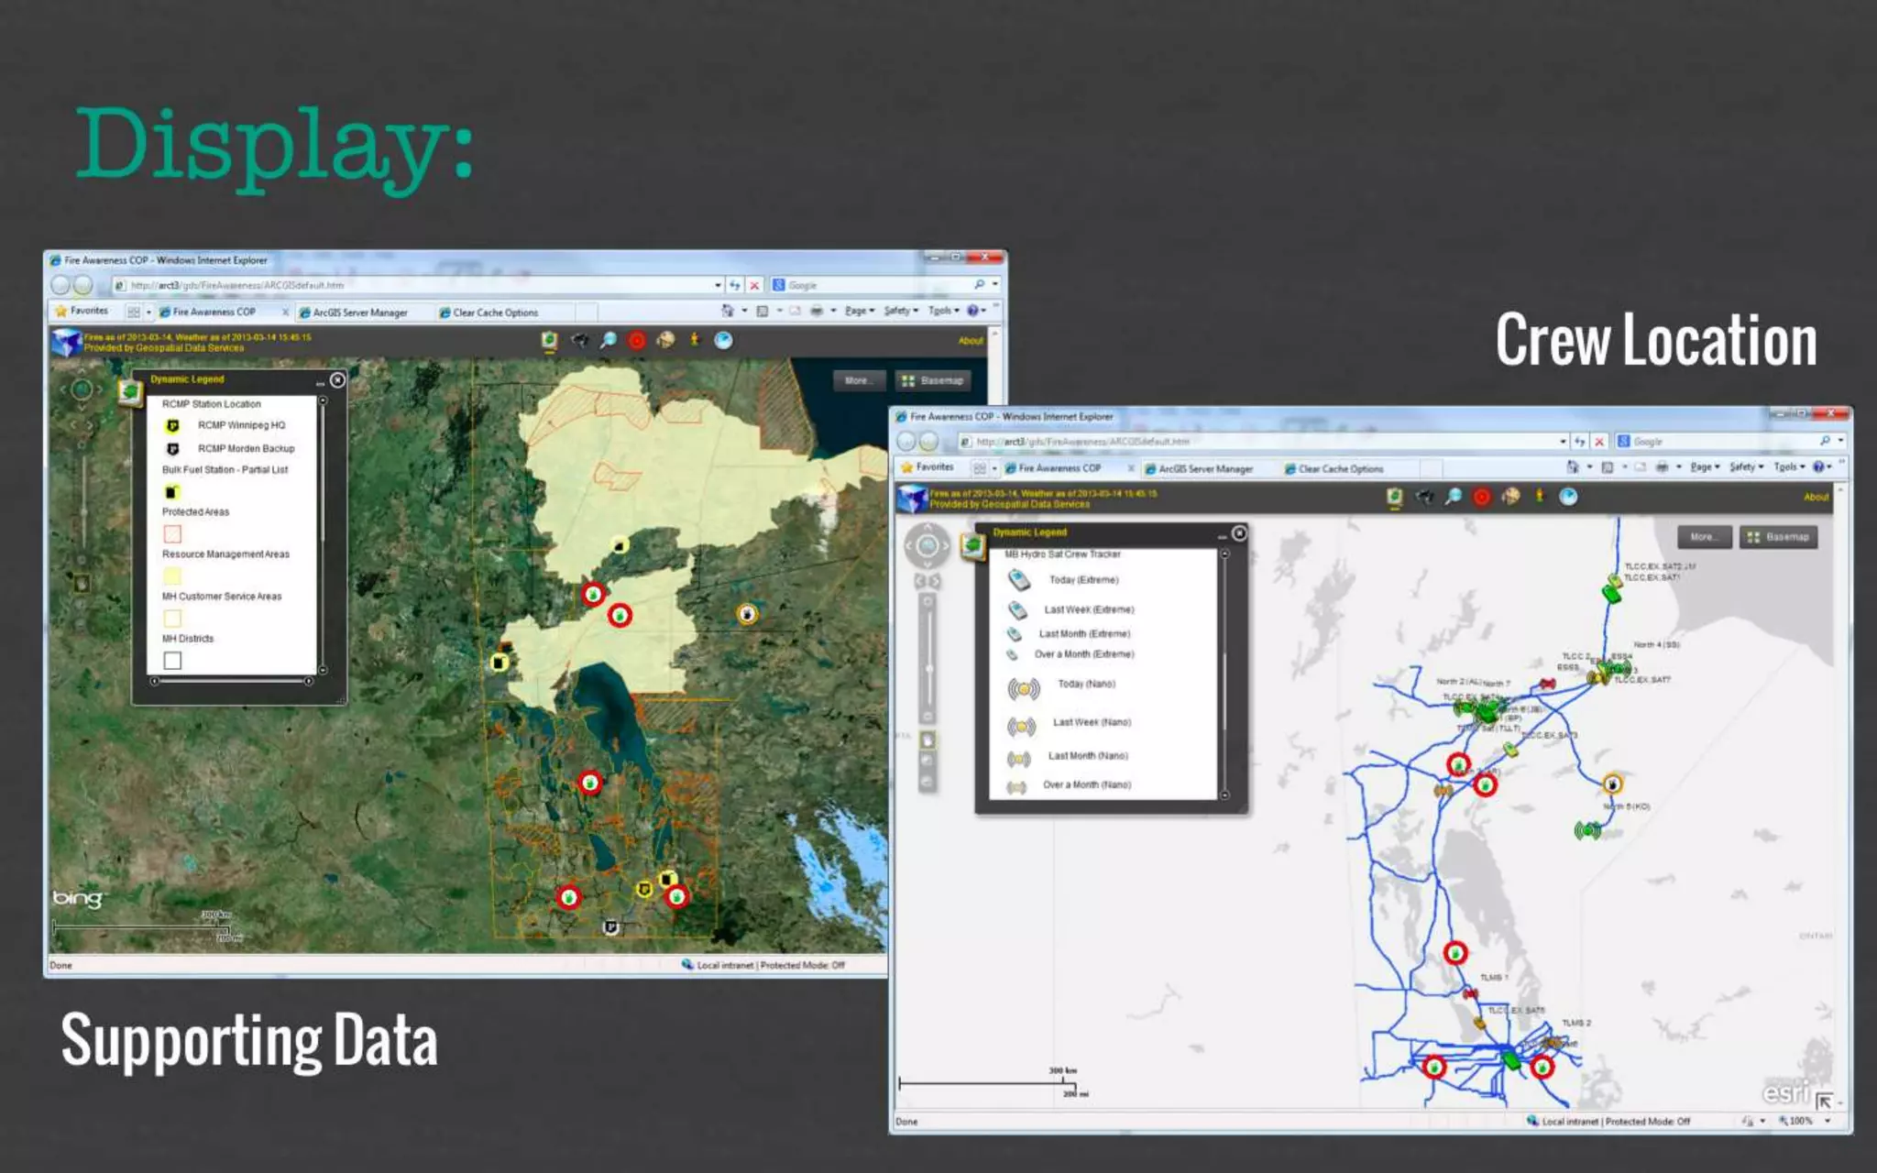Click the binoculars tool in Crew Location window
Image resolution: width=1877 pixels, height=1173 pixels.
[x=1424, y=497]
